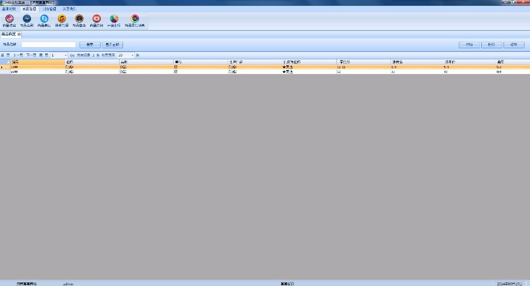Click the product name search input field
This screenshot has width=530, height=286.
coord(48,45)
